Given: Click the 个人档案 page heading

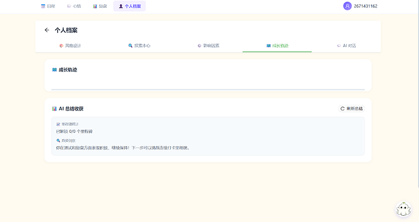Looking at the screenshot, I should [x=66, y=30].
